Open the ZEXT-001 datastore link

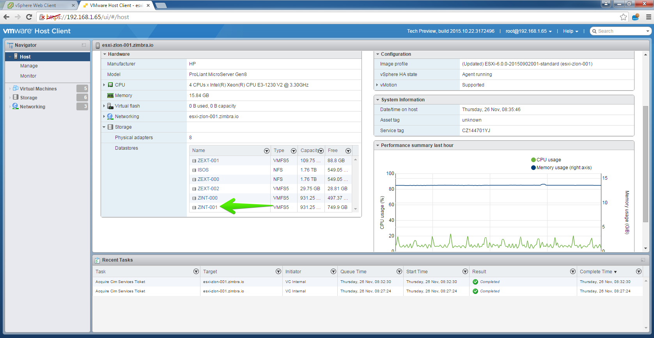[208, 161]
